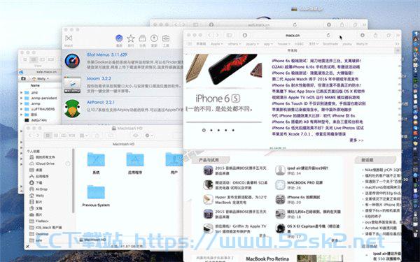Open the HSBC bookmark
420x262 pixels.
[299, 44]
